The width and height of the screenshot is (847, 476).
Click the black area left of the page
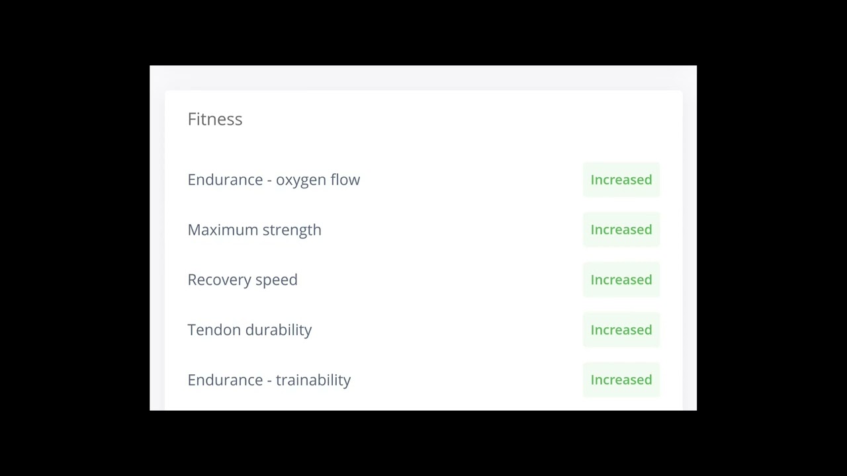click(74, 238)
